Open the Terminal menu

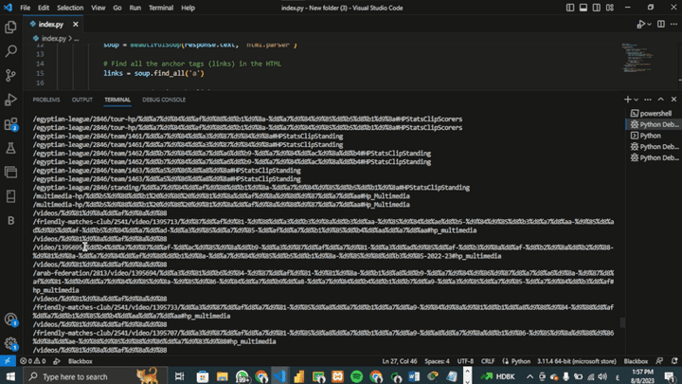tap(161, 8)
